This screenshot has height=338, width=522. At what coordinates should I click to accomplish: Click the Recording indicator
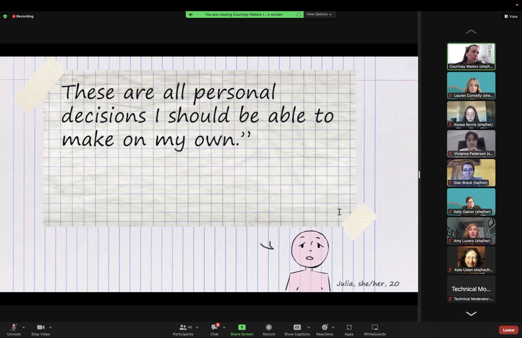coord(23,17)
